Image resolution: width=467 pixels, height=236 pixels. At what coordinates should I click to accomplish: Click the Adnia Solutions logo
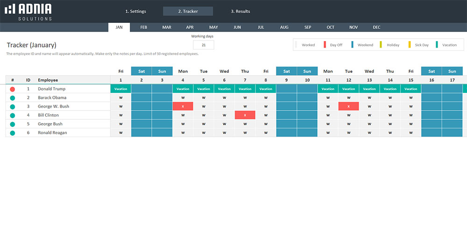coord(28,11)
